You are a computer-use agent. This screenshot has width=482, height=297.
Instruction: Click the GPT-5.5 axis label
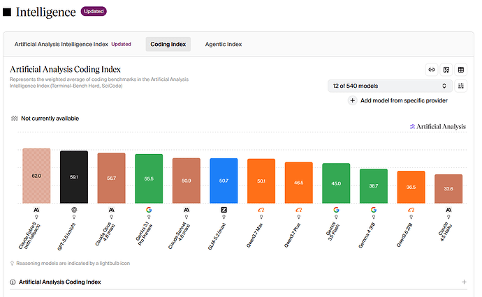(66, 236)
